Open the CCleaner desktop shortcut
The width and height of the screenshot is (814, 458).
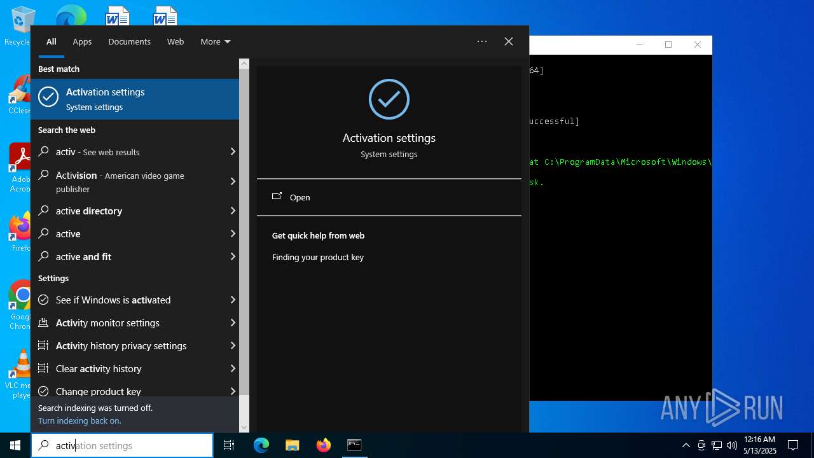click(x=19, y=95)
